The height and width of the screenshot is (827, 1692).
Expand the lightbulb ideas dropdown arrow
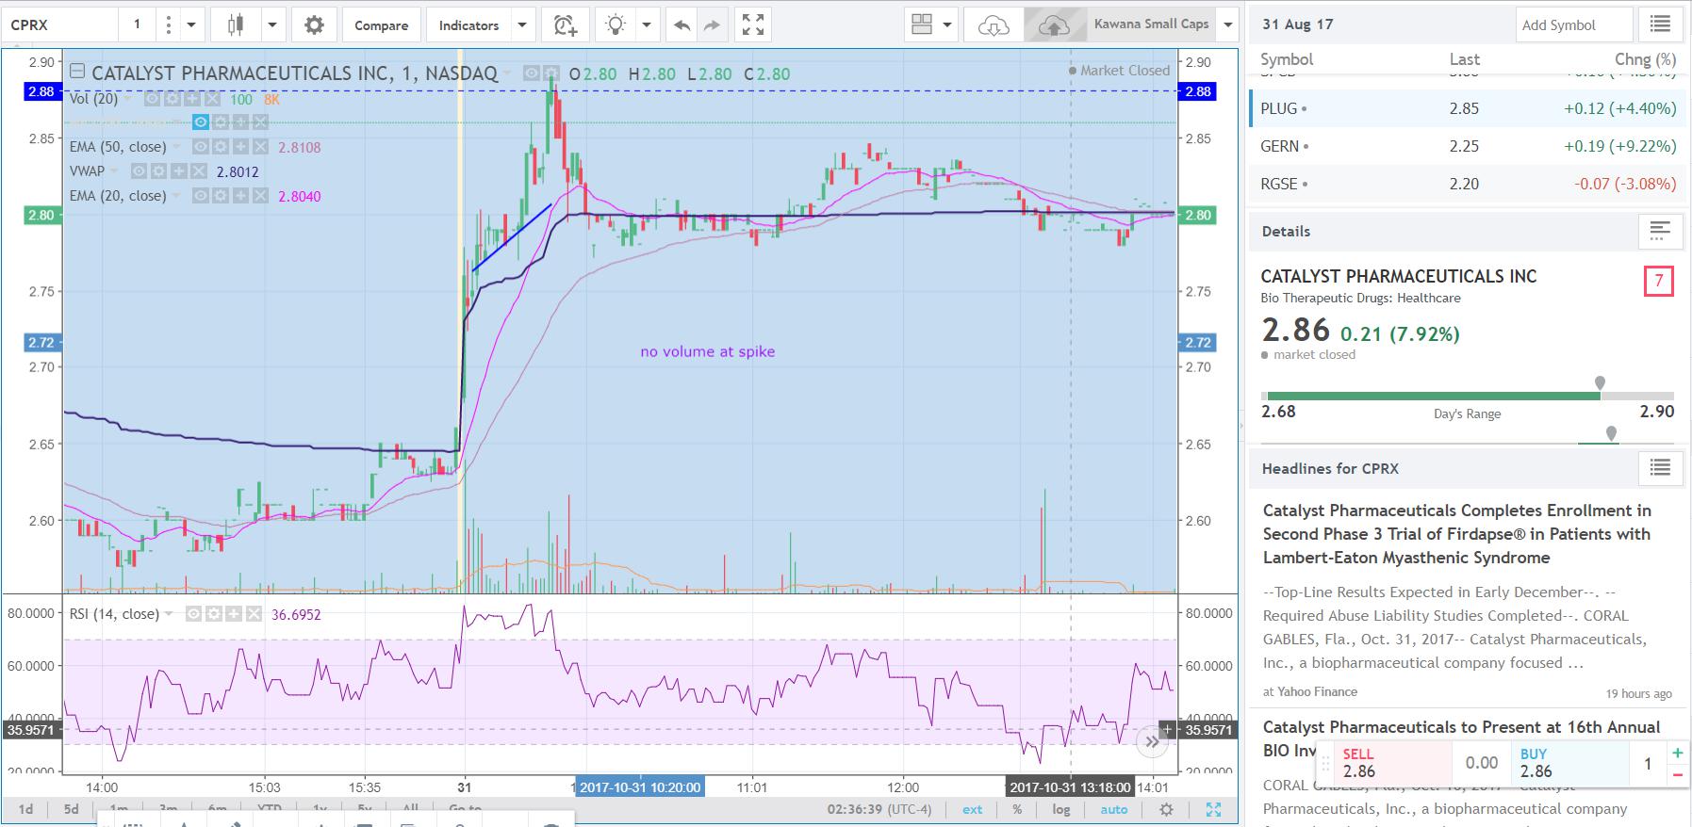647,25
